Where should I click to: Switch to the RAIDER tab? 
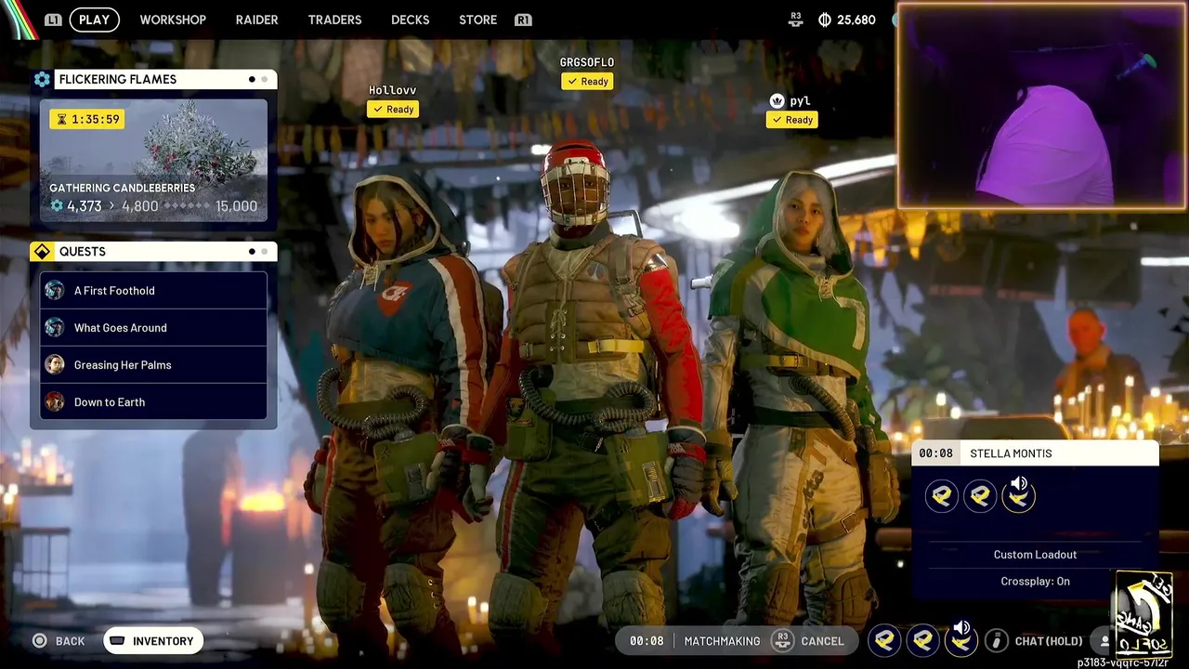[x=256, y=20]
